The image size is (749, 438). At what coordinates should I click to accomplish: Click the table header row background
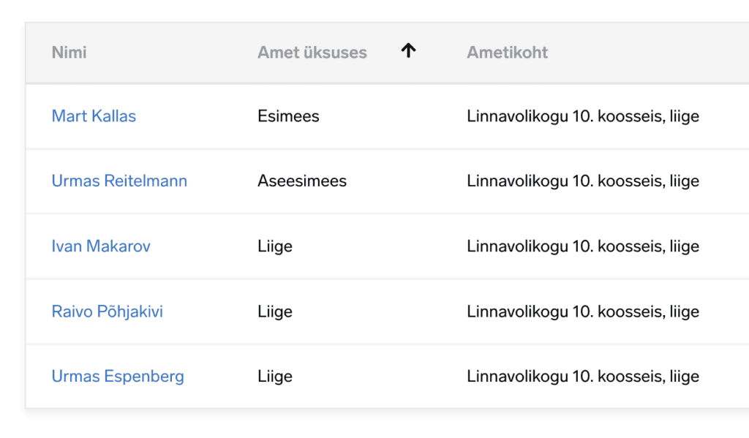pyautogui.click(x=644, y=53)
